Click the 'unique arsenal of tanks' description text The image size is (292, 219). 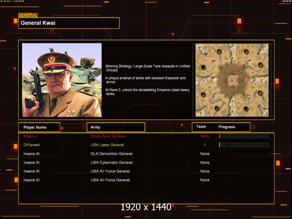(x=145, y=80)
